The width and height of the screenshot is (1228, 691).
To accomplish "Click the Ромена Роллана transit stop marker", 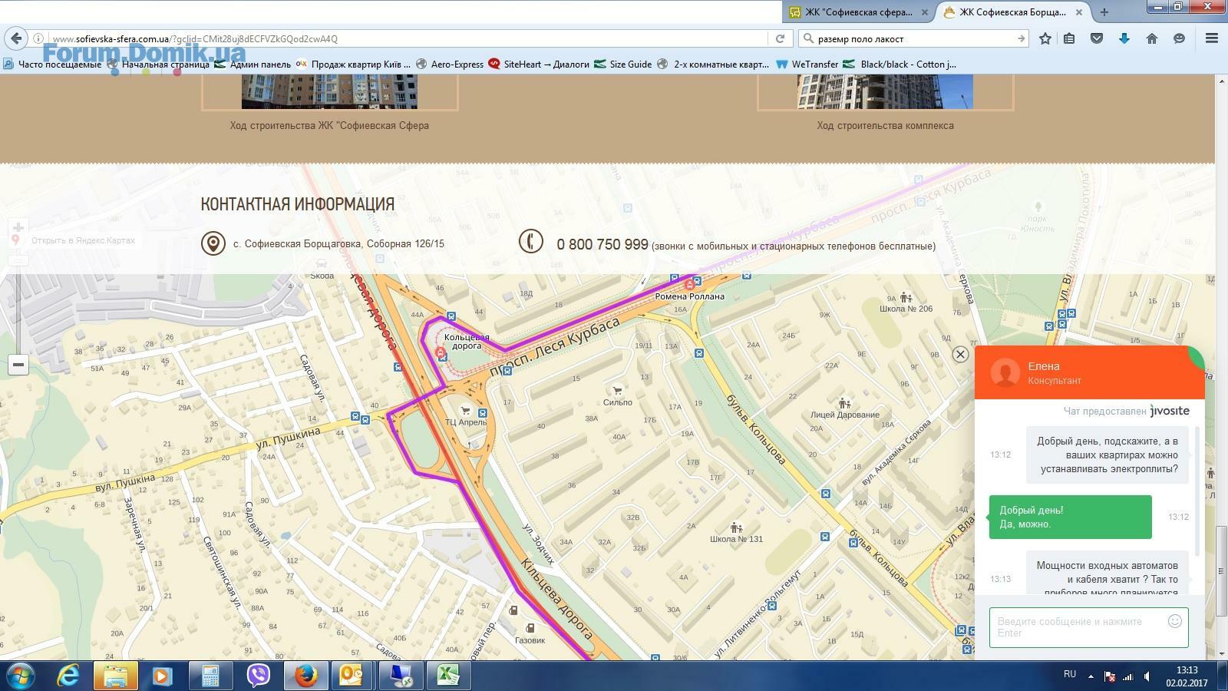I will pos(690,285).
